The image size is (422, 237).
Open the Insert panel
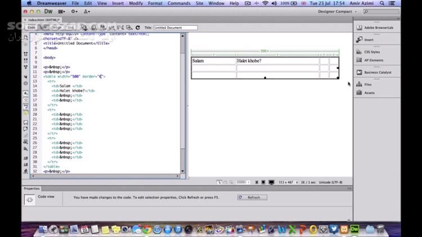click(x=369, y=40)
